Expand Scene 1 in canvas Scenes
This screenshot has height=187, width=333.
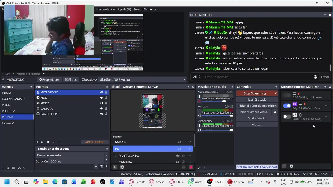pos(190,142)
